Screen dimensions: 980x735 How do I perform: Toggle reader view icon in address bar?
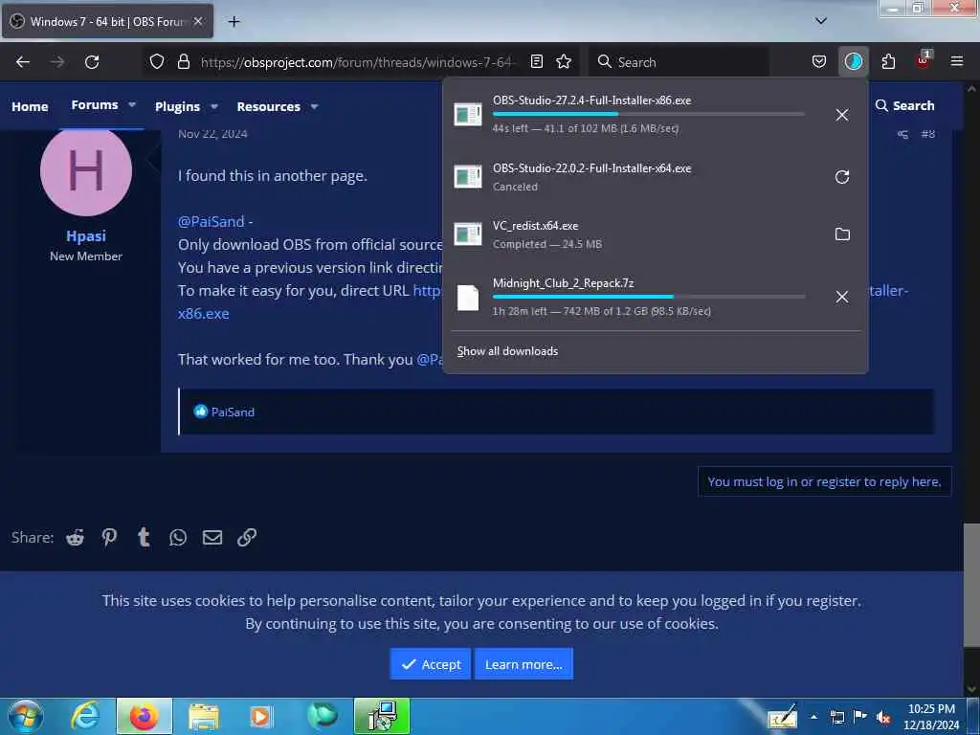tap(536, 61)
